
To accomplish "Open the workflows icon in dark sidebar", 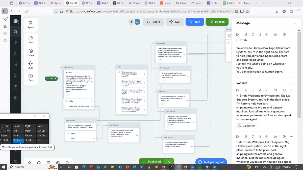I will click(16, 32).
